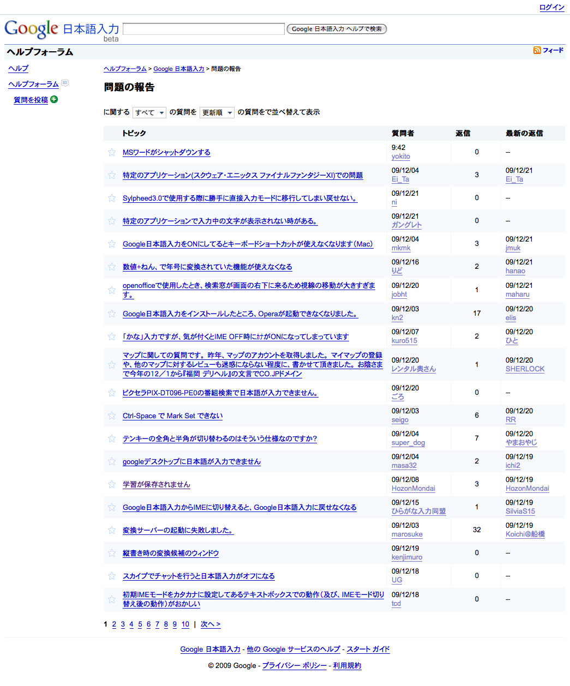Star the Ctrl-Space で Mark Set できない topic
Screen dimensions: 570x686
point(112,416)
